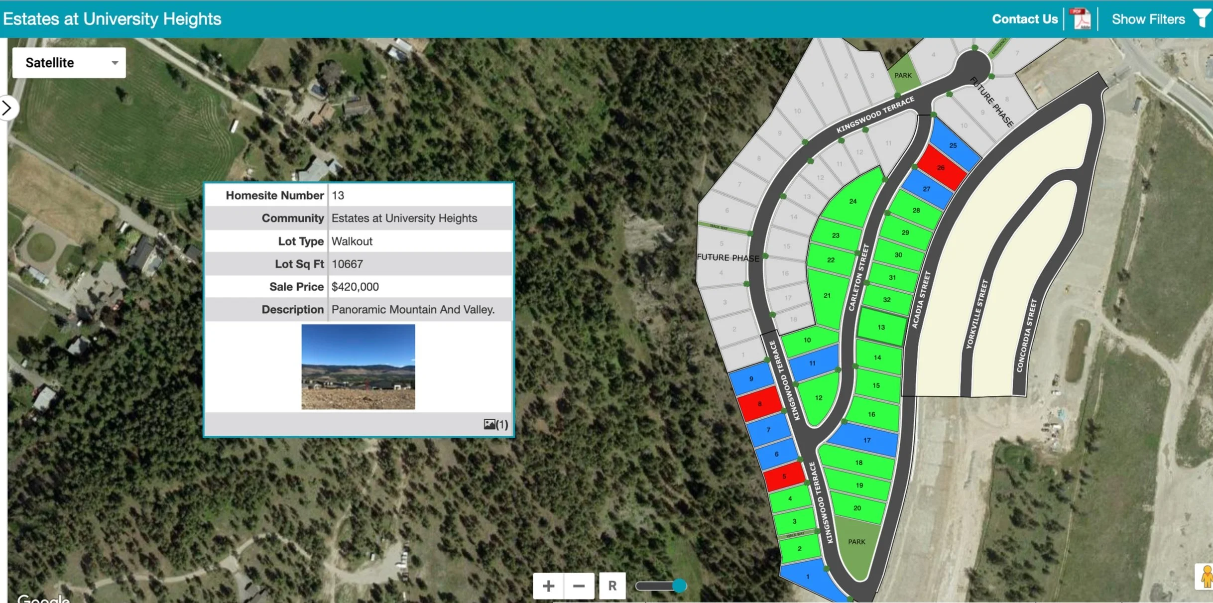Zoom in with the plus button

[x=548, y=586]
